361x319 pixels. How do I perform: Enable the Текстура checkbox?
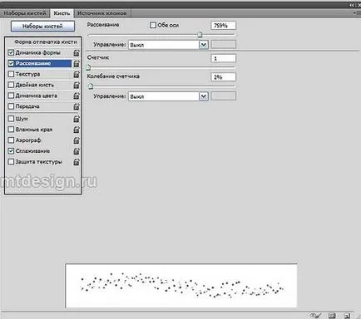[x=11, y=74]
